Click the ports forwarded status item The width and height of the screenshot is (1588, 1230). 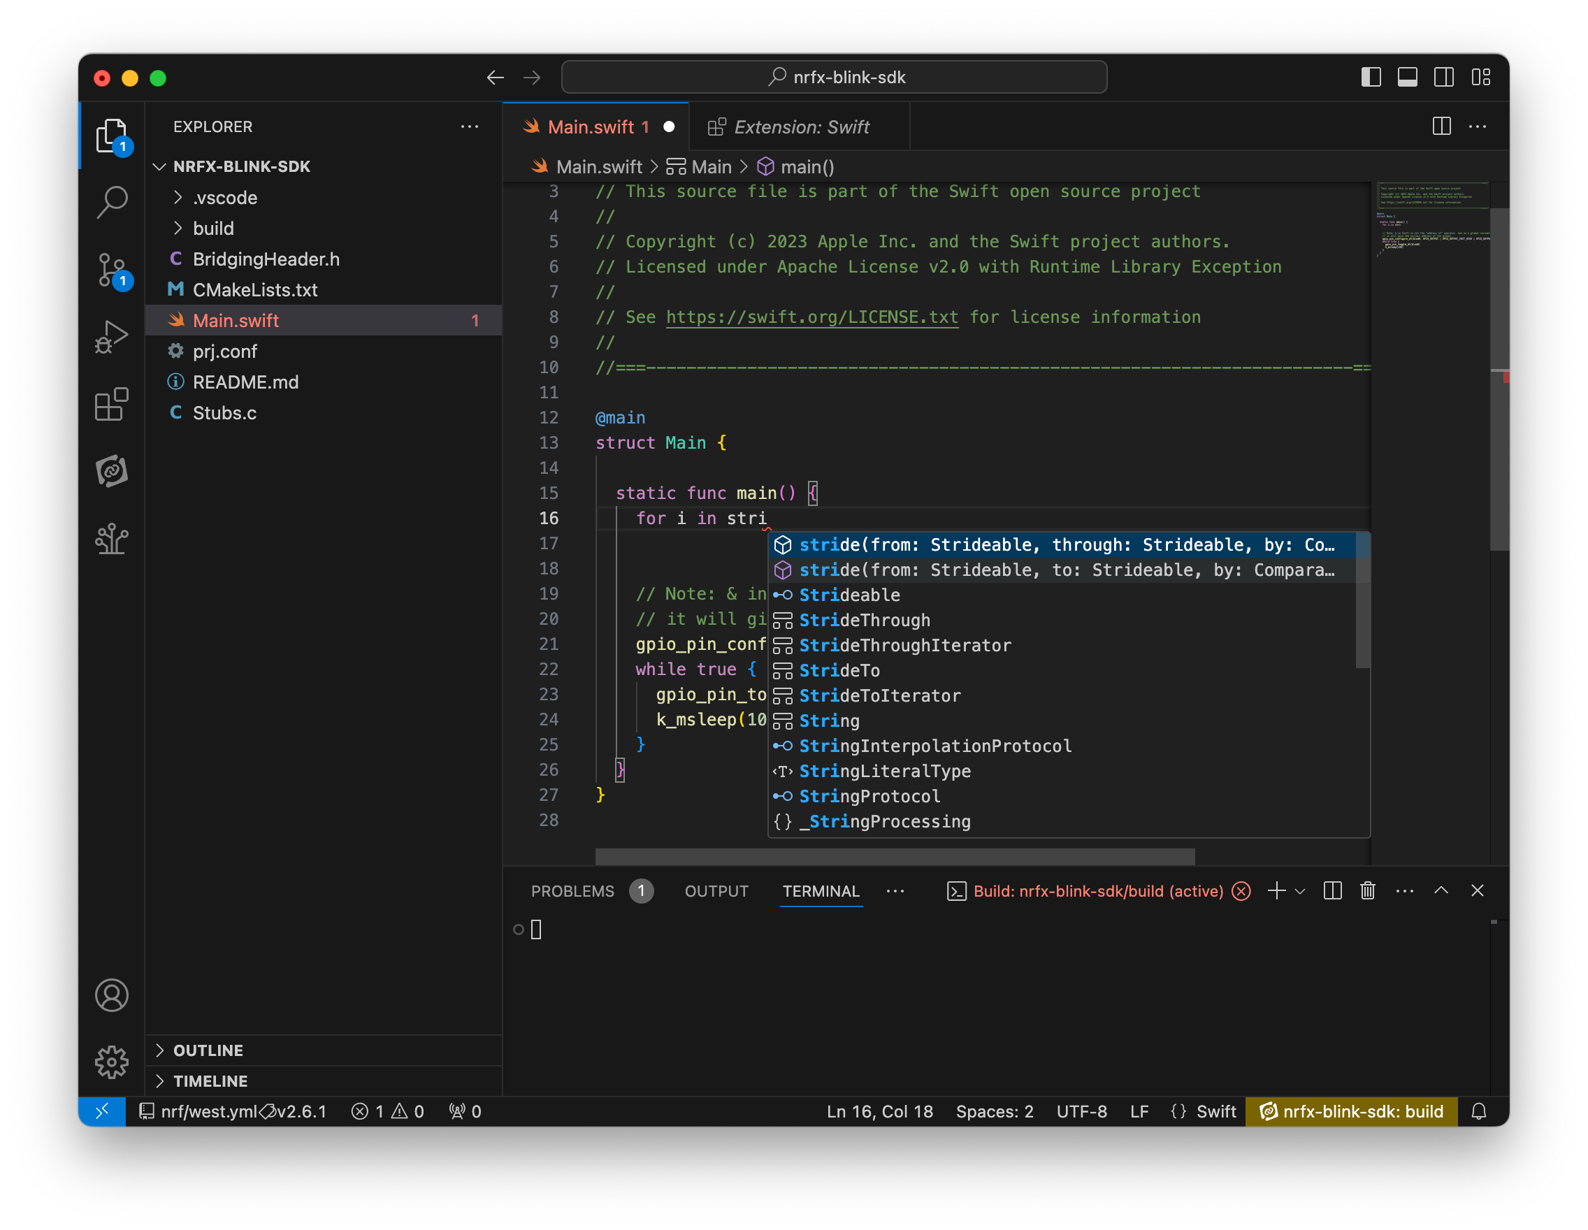465,1110
